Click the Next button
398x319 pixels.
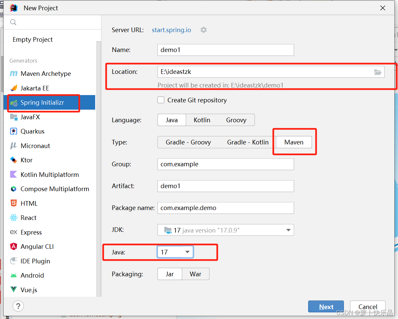(x=326, y=307)
